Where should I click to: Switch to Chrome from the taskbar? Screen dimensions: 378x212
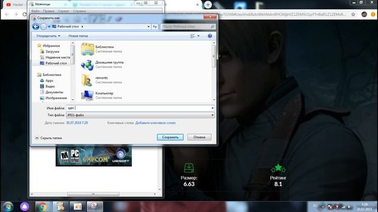pyautogui.click(x=43, y=207)
